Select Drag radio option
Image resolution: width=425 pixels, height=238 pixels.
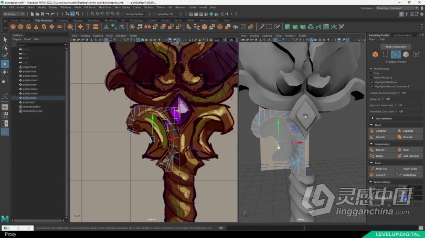[x=371, y=73]
